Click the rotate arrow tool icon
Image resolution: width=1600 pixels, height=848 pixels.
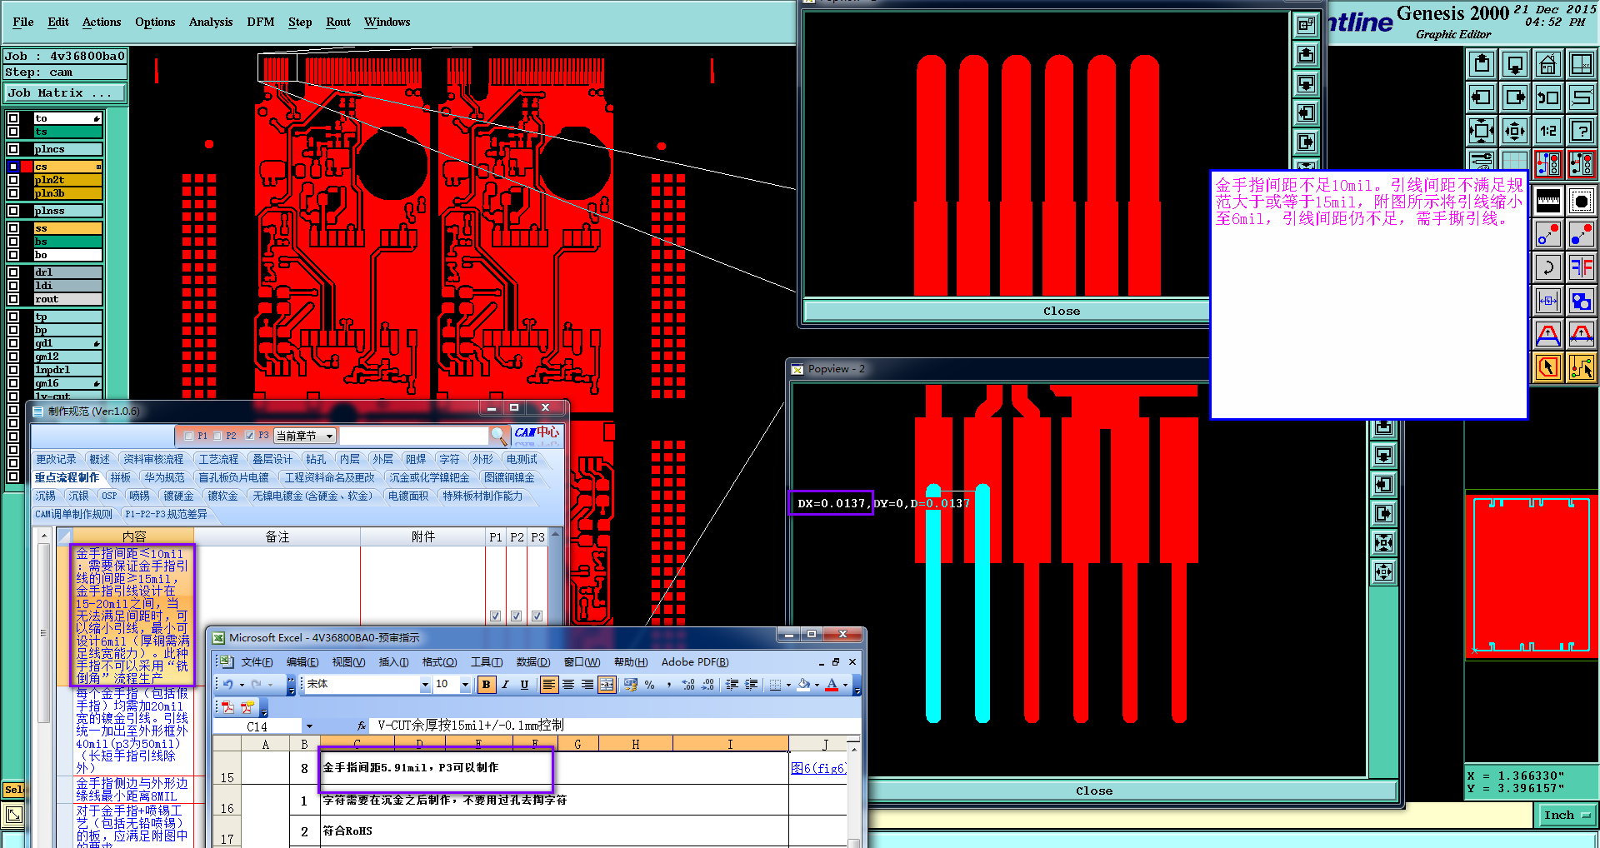point(1548,267)
